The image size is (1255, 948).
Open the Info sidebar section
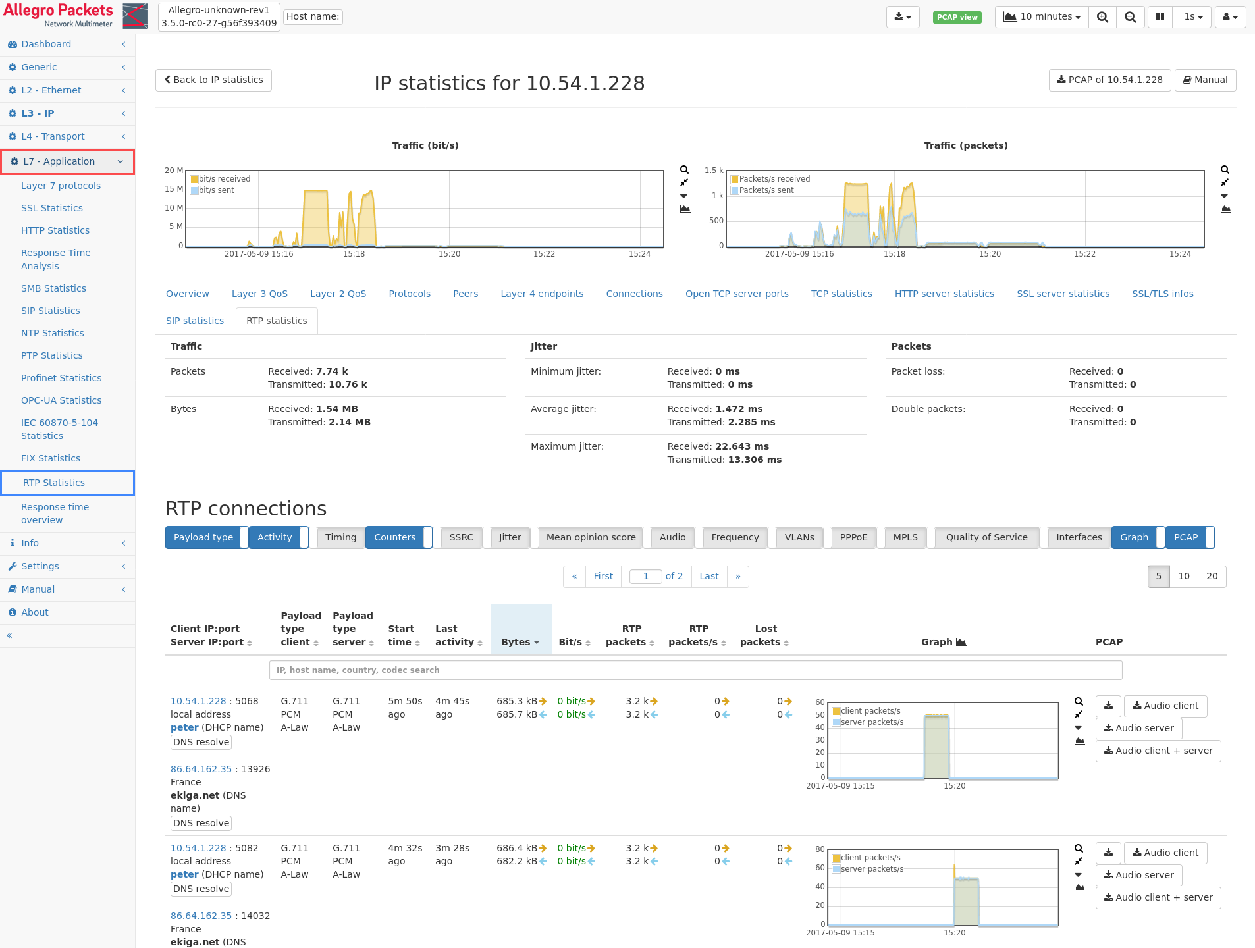click(67, 543)
